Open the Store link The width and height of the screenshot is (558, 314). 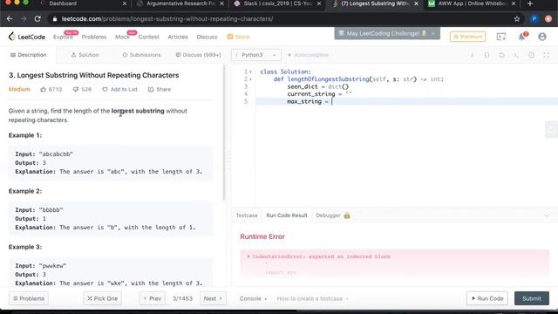(238, 37)
